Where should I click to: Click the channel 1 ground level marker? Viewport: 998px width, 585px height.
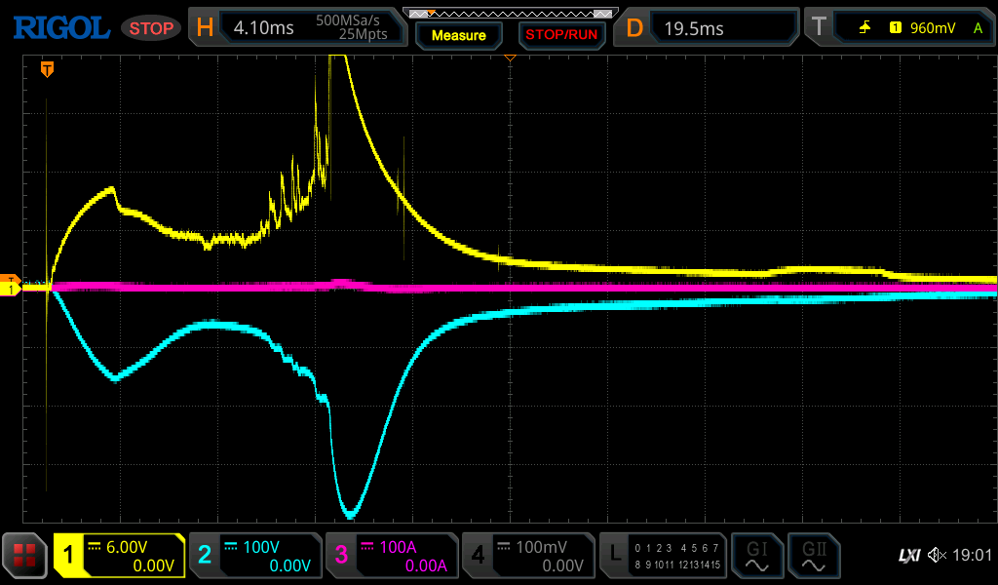tap(12, 290)
